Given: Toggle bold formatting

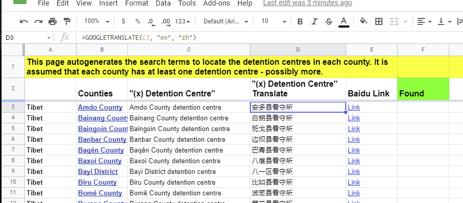Looking at the screenshot, I should point(300,21).
